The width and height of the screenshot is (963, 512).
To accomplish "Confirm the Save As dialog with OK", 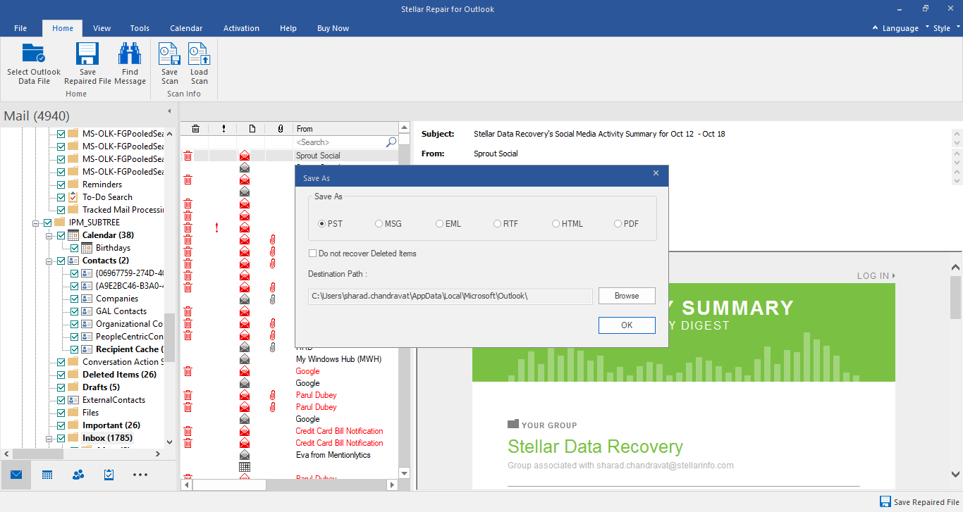I will [627, 325].
